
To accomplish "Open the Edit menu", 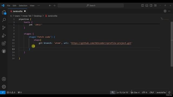I will [x=14, y=5].
